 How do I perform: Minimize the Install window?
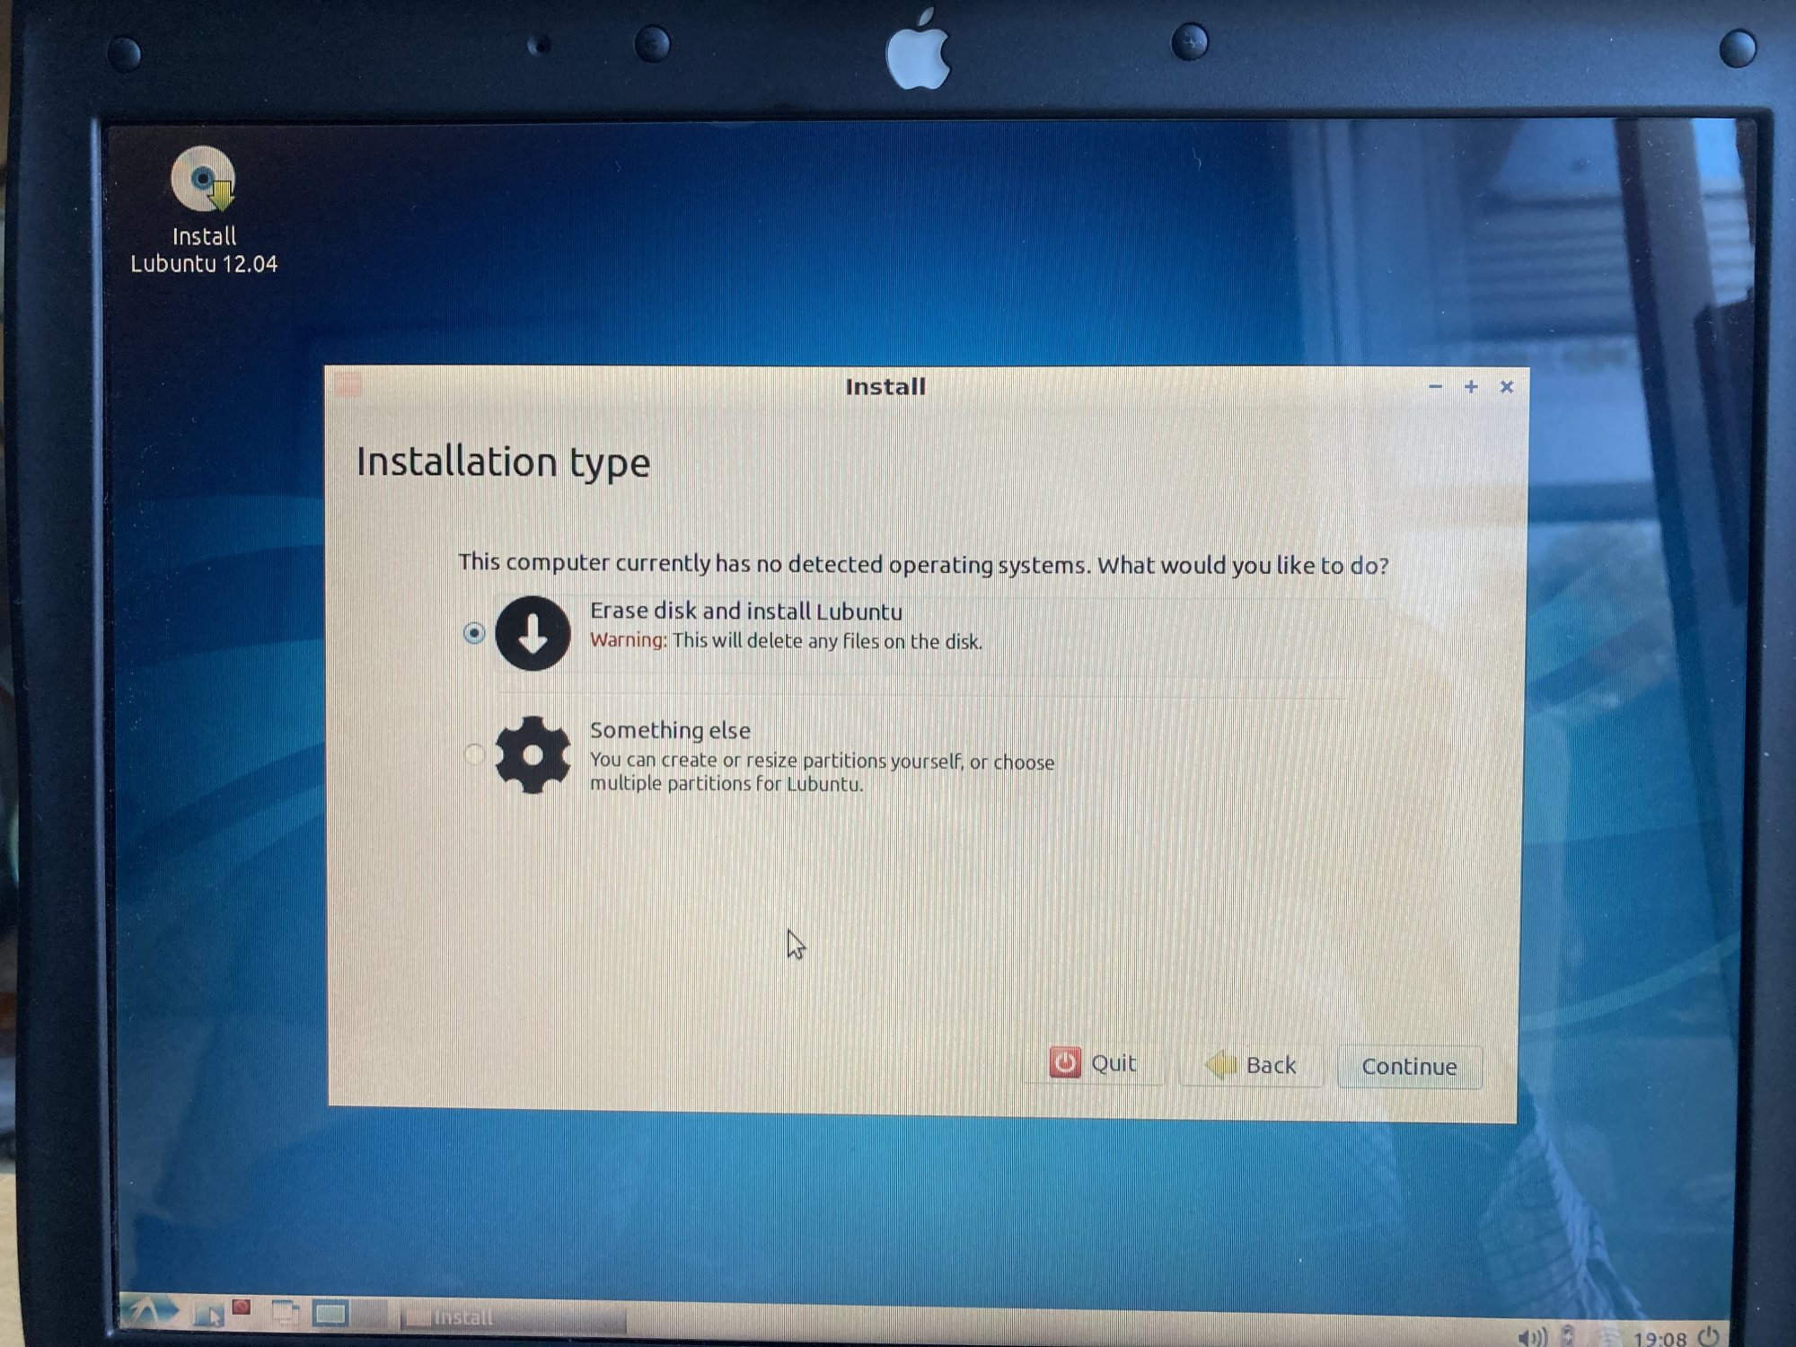1435,387
